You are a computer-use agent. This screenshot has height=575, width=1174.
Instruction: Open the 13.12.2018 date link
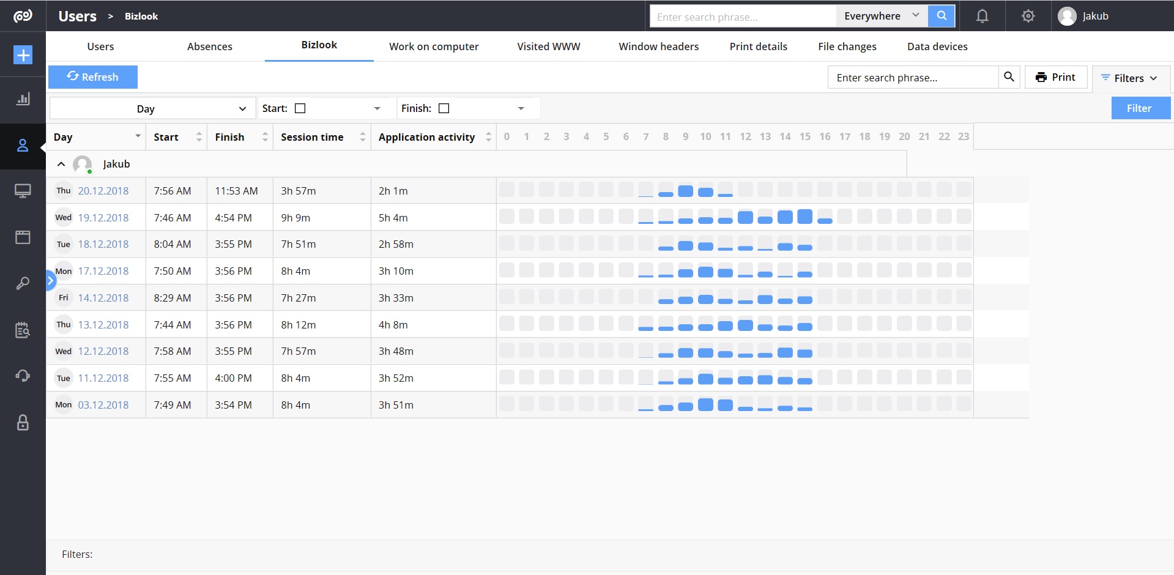103,325
